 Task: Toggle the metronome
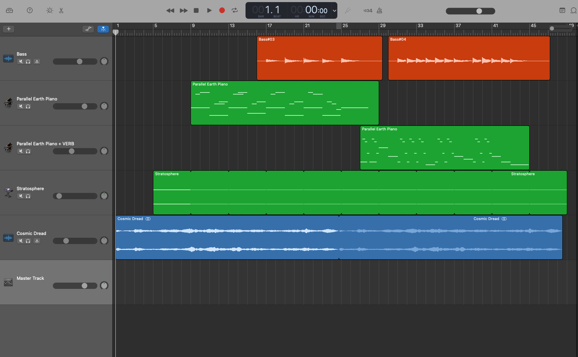[x=379, y=10]
